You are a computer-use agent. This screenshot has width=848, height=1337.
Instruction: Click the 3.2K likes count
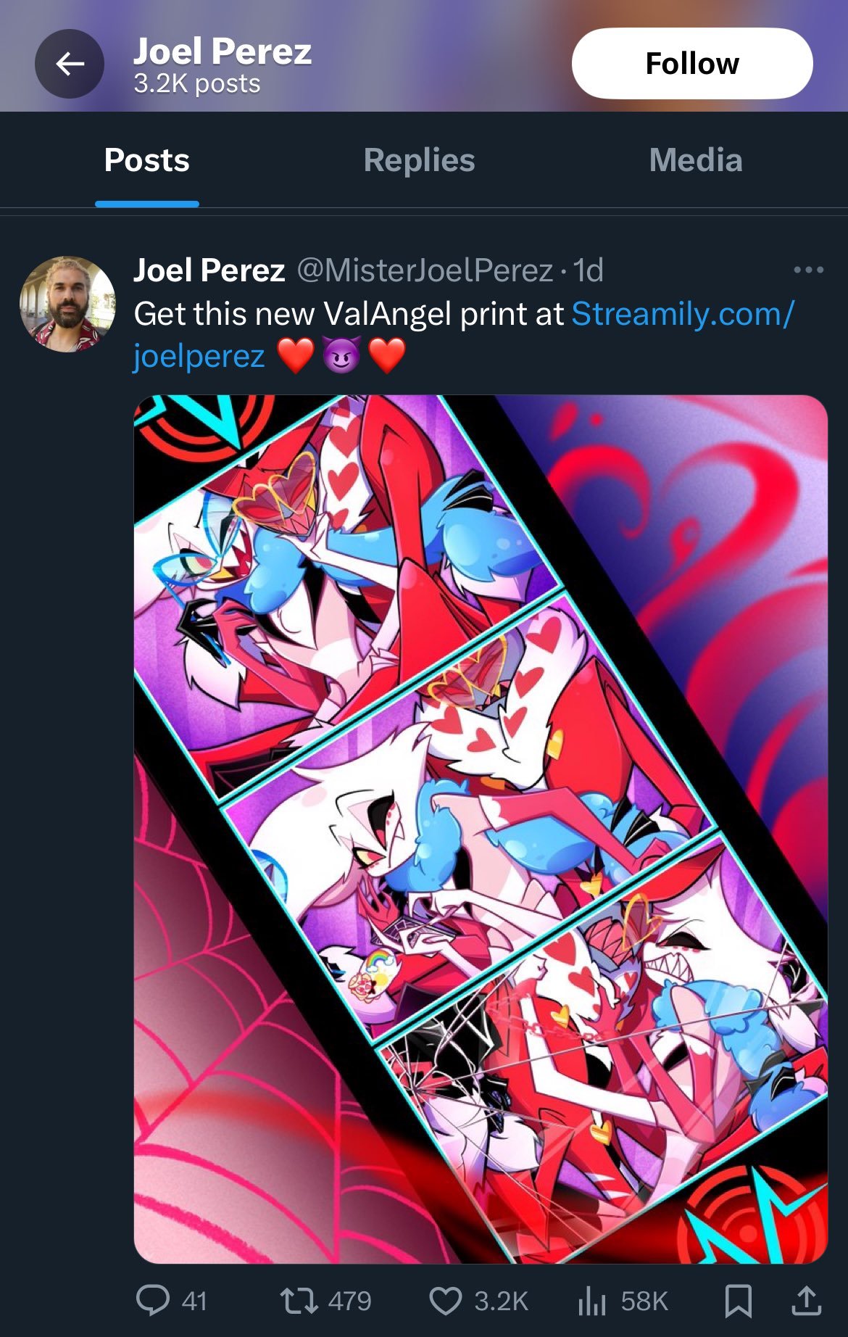coord(501,1301)
